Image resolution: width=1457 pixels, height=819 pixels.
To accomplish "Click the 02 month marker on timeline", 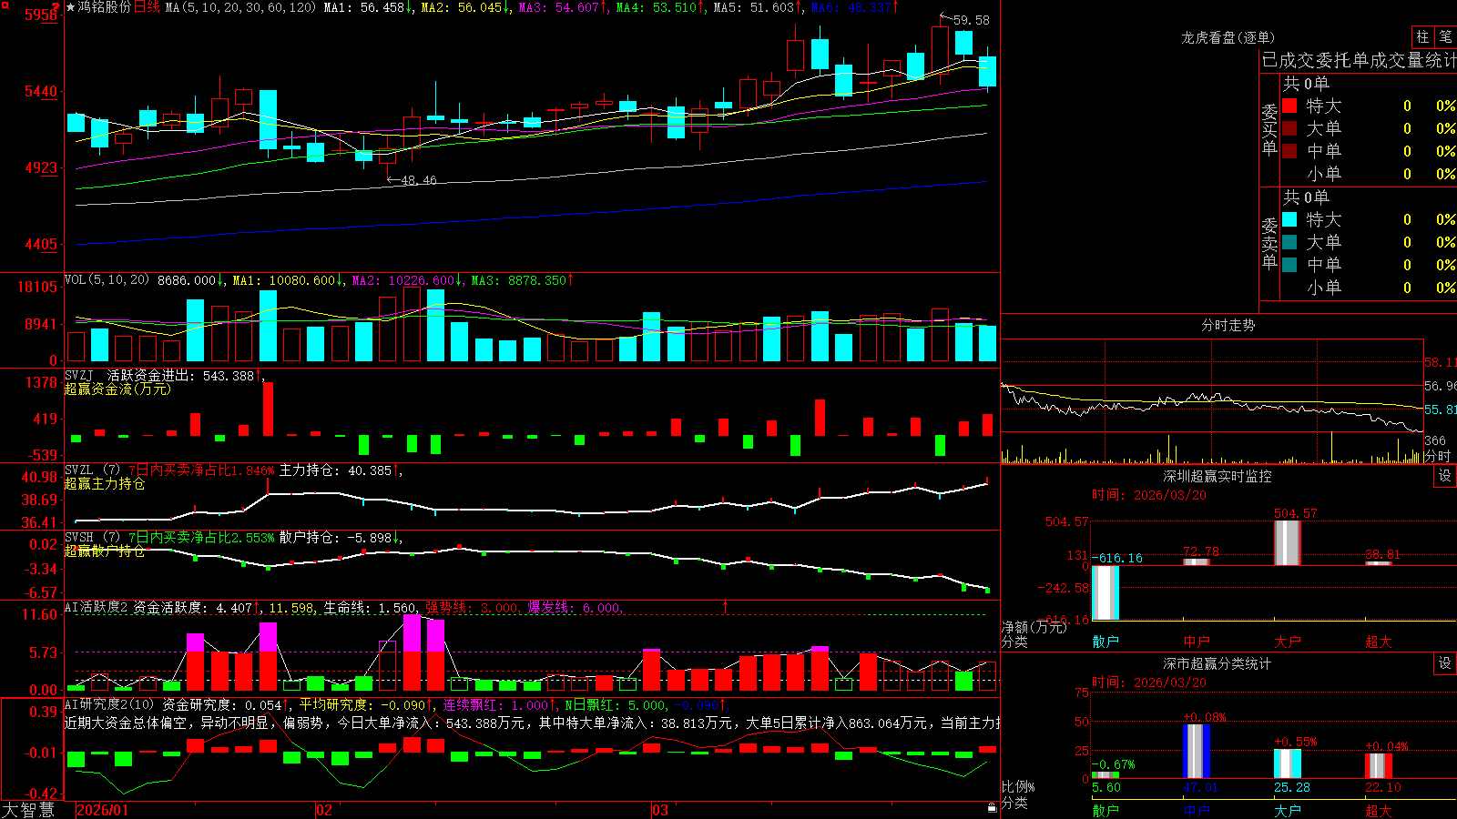I will coord(323,810).
